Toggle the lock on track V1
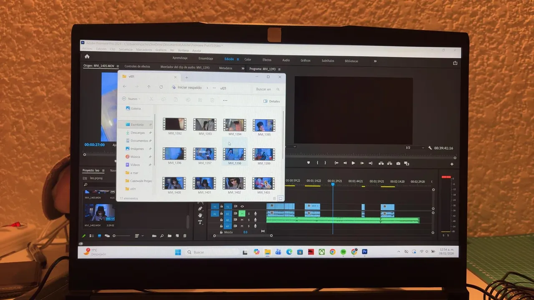Screen dimensions: 534x300 222,206
